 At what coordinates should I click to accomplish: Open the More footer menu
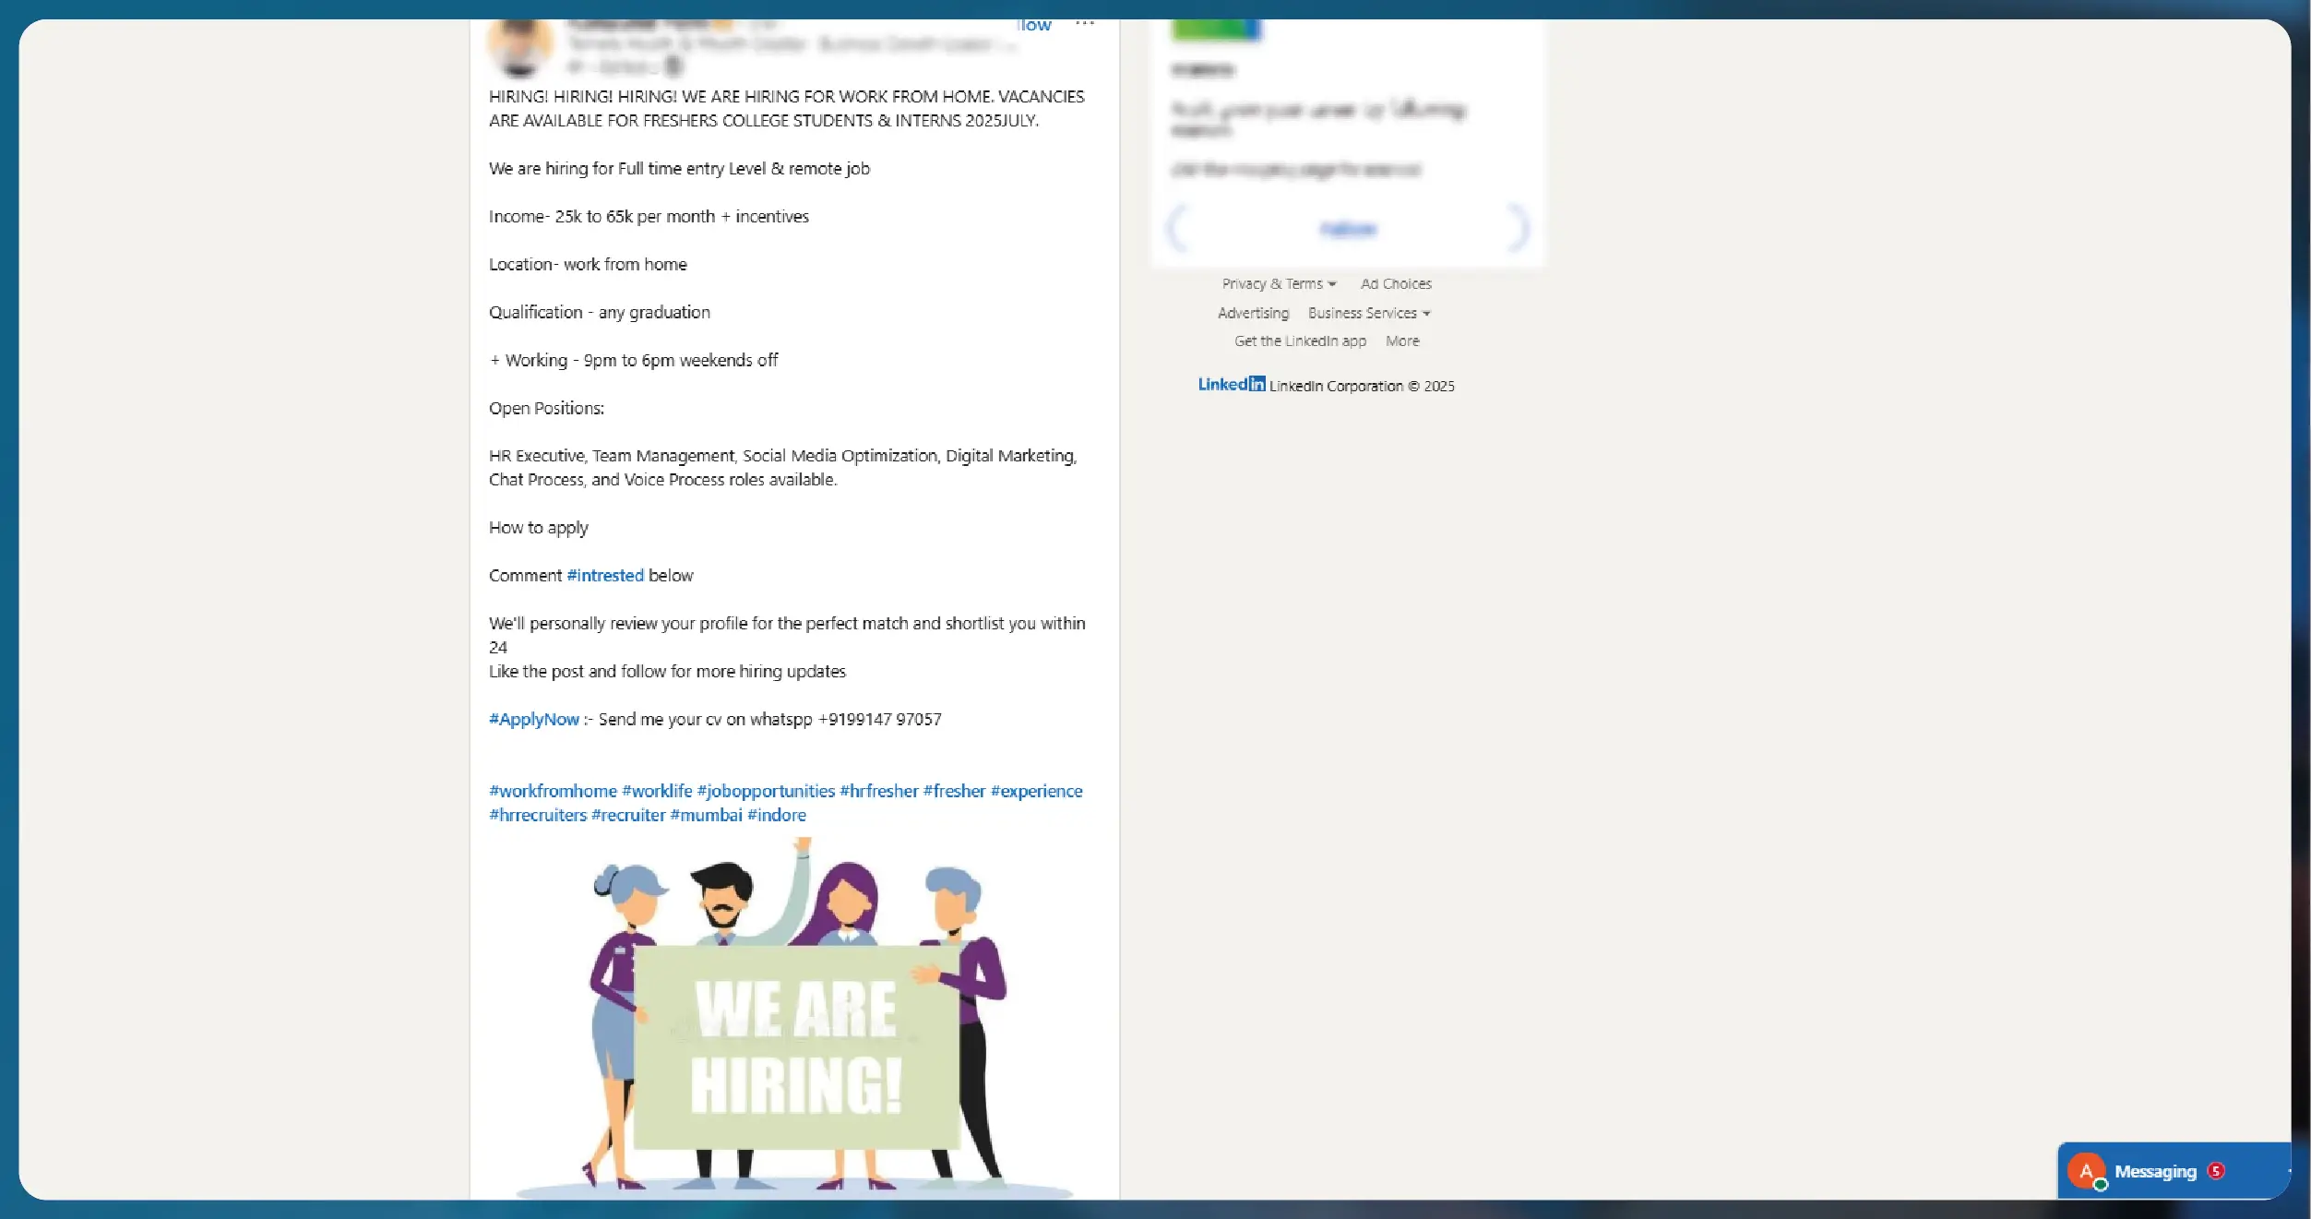coord(1402,341)
